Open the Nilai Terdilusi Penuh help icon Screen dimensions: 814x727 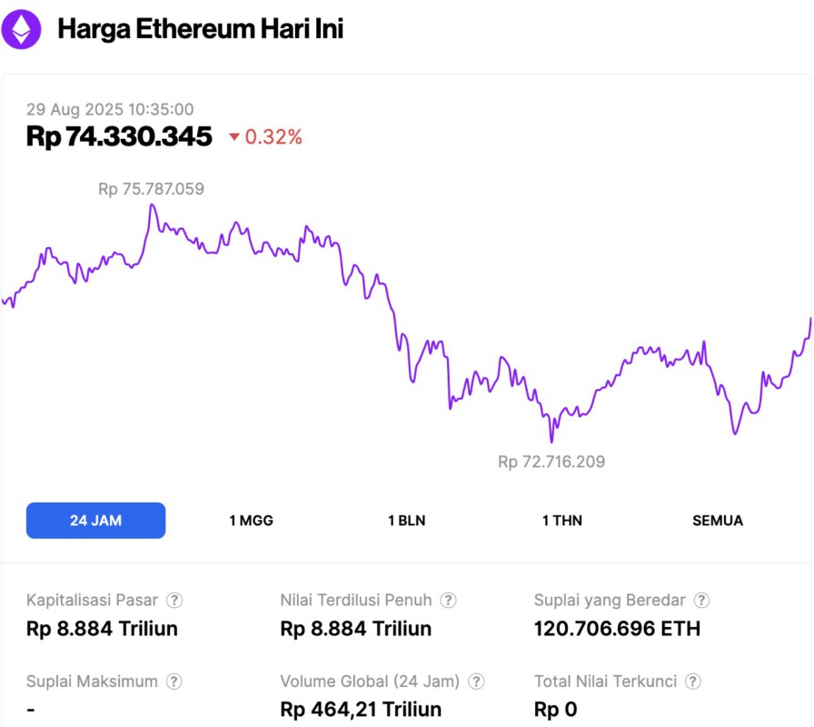click(x=446, y=600)
